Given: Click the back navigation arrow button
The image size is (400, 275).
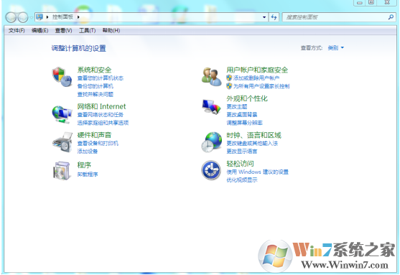Looking at the screenshot, I should pyautogui.click(x=11, y=17).
